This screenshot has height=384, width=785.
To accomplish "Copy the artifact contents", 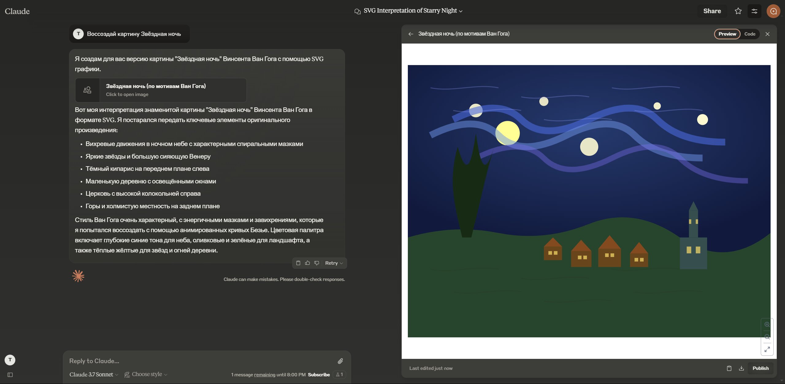I will 729,368.
